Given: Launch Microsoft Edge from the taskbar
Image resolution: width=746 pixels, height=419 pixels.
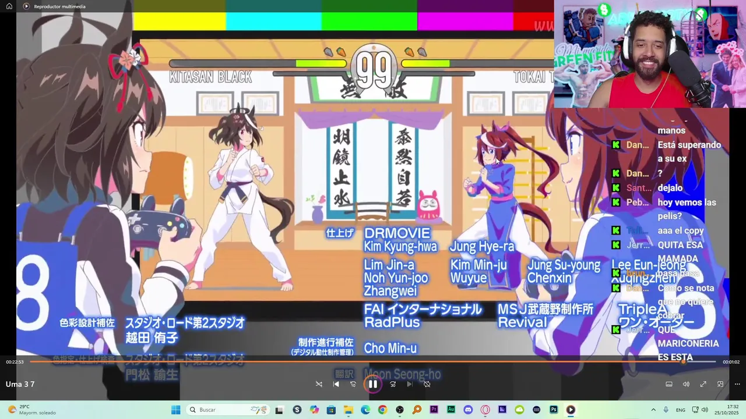Looking at the screenshot, I should pyautogui.click(x=365, y=410).
